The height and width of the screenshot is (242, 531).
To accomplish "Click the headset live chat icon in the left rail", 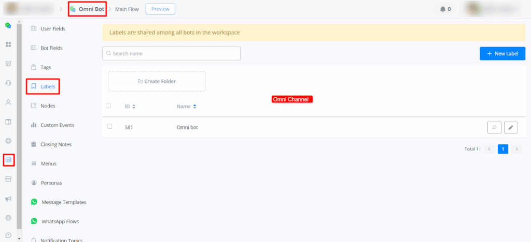I will pyautogui.click(x=8, y=83).
